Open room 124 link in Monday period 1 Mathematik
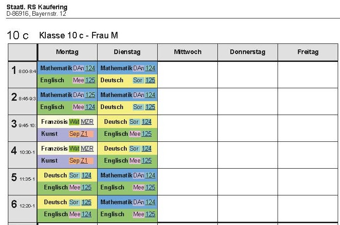This screenshot has height=225, width=340. click(90, 68)
